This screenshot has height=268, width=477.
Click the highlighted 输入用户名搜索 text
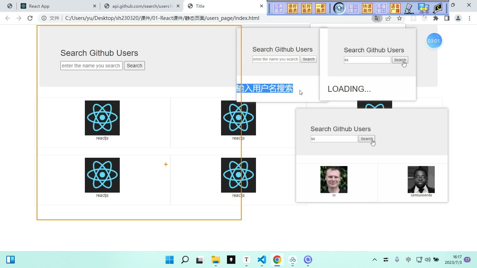(265, 89)
